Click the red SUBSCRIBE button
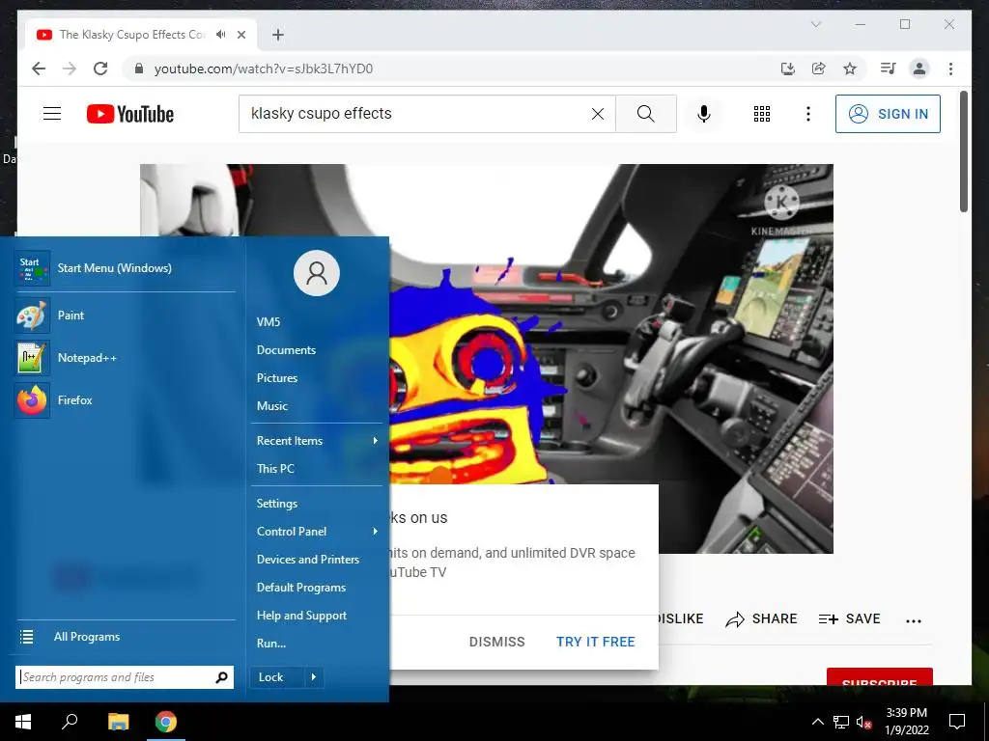This screenshot has height=741, width=989. 879,678
